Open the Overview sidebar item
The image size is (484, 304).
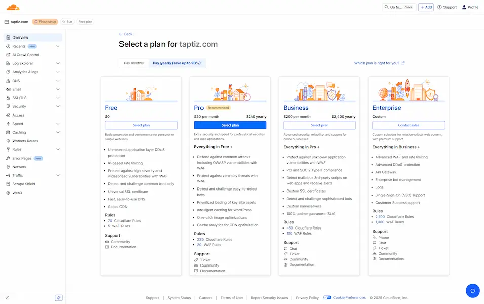pos(20,37)
